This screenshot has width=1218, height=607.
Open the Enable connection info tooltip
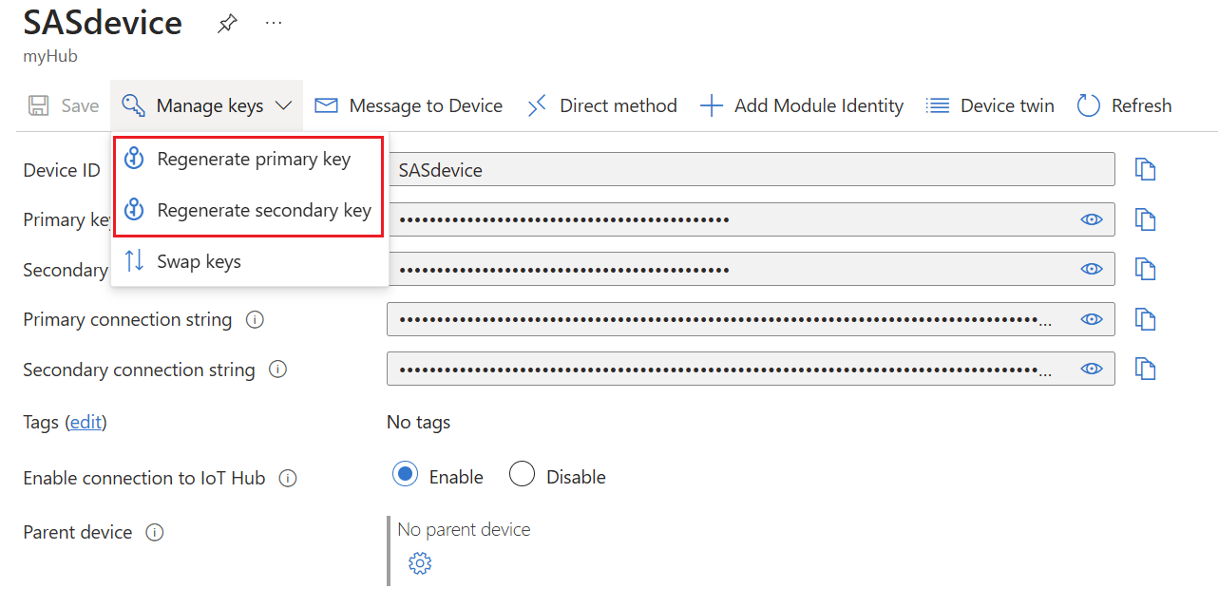[288, 478]
